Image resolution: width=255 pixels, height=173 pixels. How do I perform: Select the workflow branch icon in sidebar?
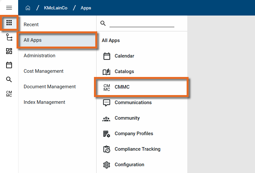pos(9,38)
